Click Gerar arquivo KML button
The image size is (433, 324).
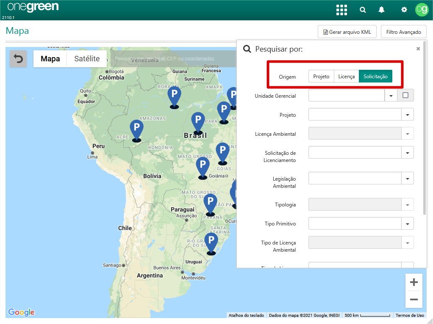click(x=347, y=32)
